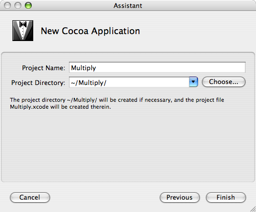Go back with the Previous button

click(180, 197)
